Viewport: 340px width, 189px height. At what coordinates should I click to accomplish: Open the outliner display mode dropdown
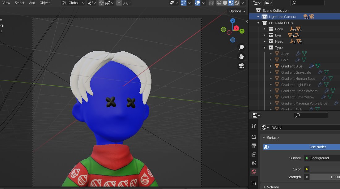tap(257, 3)
